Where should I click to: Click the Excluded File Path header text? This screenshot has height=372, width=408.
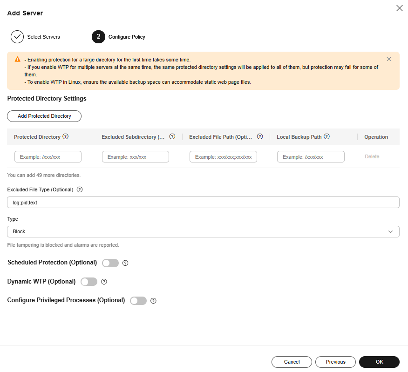pyautogui.click(x=220, y=137)
